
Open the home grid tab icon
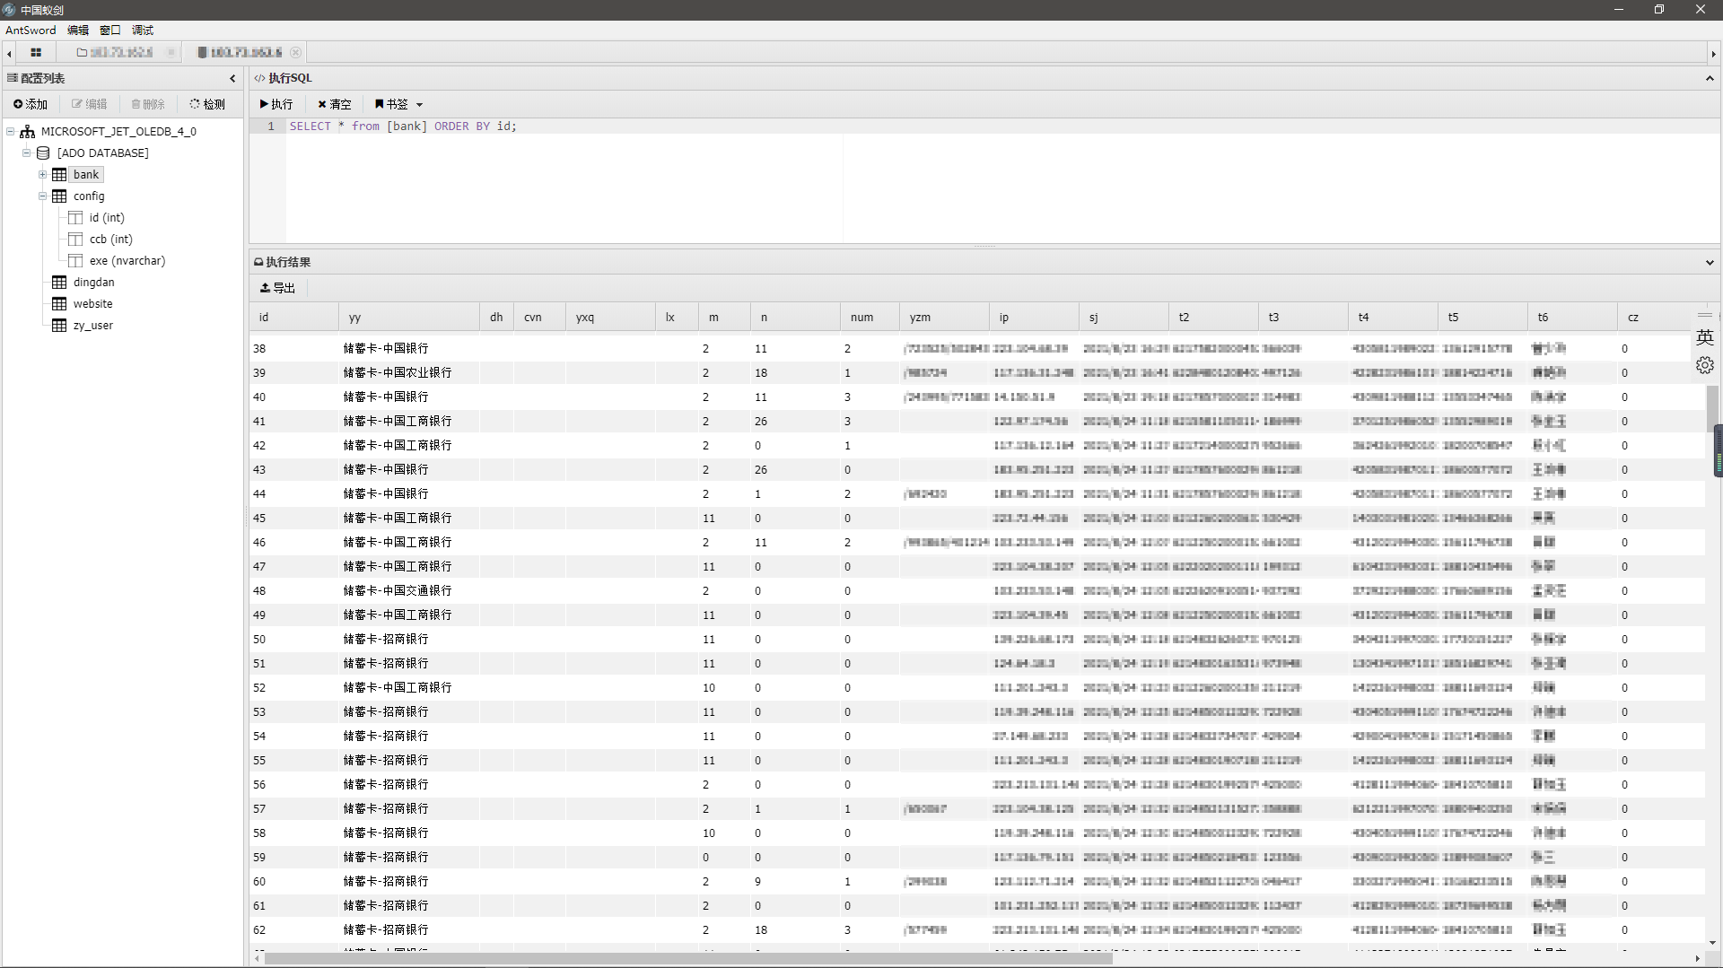pyautogui.click(x=36, y=53)
